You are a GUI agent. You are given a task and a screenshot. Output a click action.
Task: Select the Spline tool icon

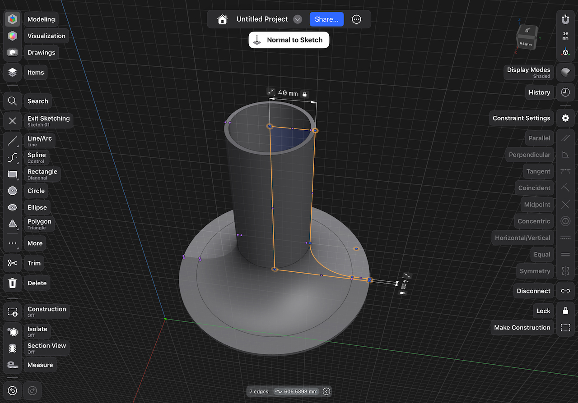coord(13,158)
